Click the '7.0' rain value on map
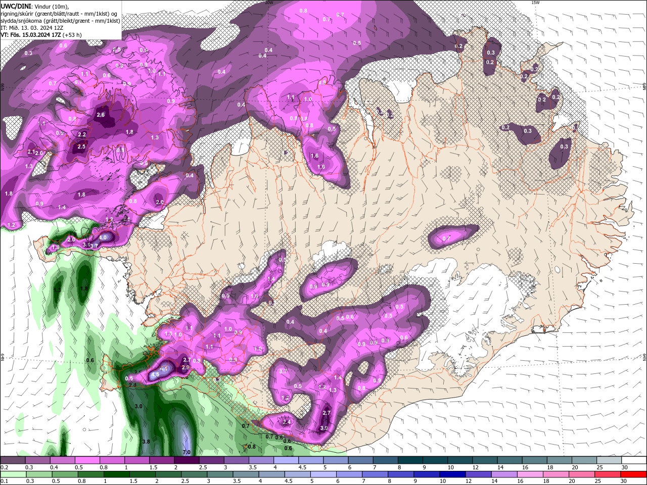 pyautogui.click(x=186, y=452)
